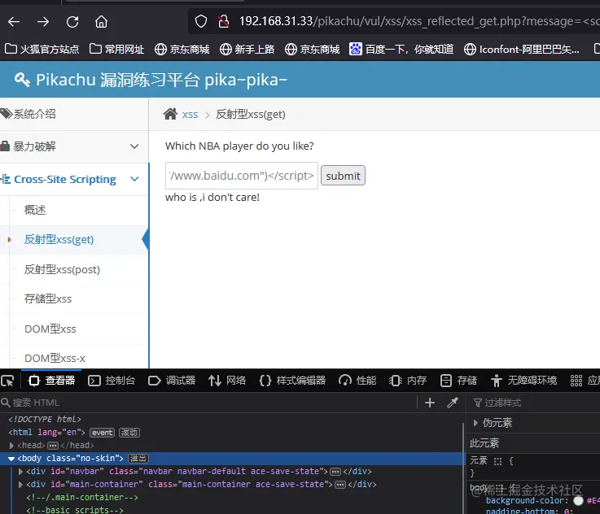Switch to the 无障碍环境 accessibility tab

(x=523, y=381)
